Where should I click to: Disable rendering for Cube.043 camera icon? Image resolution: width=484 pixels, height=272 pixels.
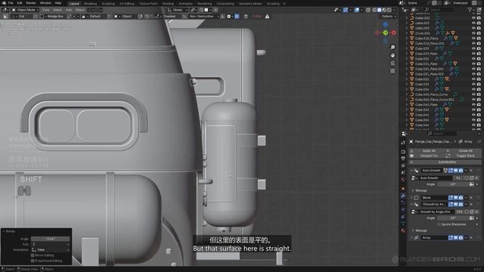click(x=479, y=110)
